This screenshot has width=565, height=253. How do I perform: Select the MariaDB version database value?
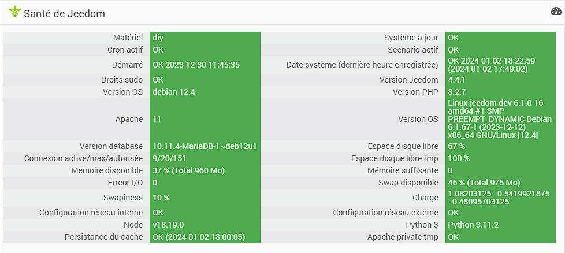205,146
